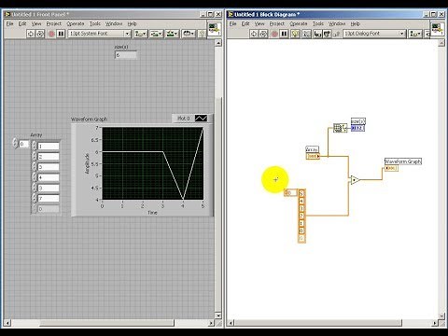Click the array constant index display
Screen dimensions: 448x336
click(x=290, y=193)
